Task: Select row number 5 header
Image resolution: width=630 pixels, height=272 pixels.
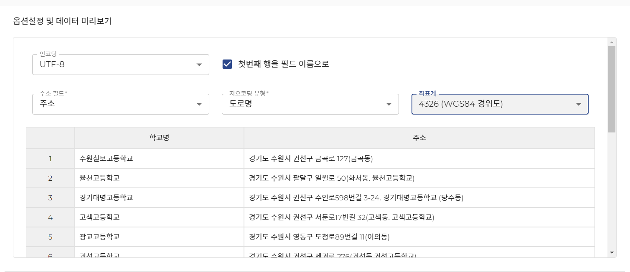Action: [50, 237]
